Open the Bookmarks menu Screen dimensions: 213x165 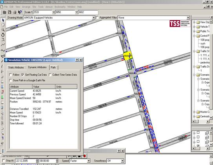60,7
